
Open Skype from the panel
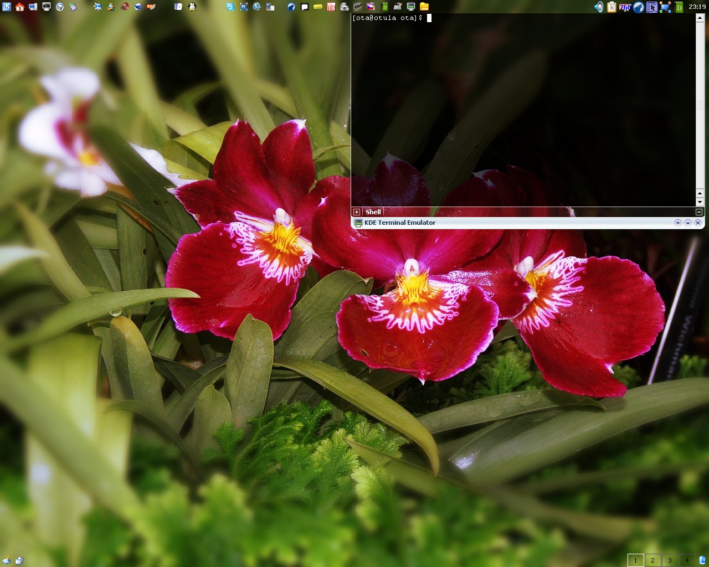pyautogui.click(x=230, y=7)
